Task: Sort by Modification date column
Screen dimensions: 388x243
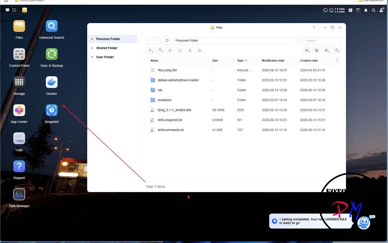Action: 273,61
